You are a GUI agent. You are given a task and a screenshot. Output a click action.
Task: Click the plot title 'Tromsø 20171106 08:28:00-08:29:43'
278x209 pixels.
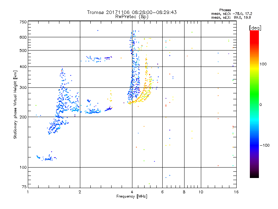132,12
